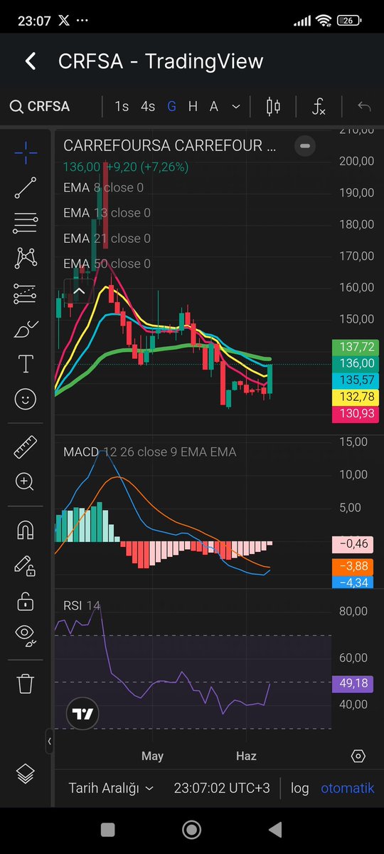
Task: Click the legend minus circle button
Action: pos(304,146)
